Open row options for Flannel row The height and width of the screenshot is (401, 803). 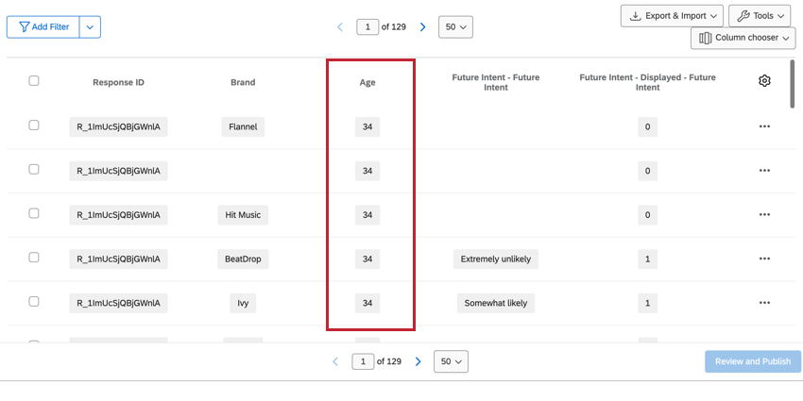click(x=764, y=126)
